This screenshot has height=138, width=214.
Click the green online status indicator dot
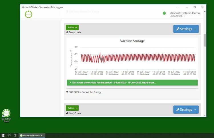click(164, 13)
